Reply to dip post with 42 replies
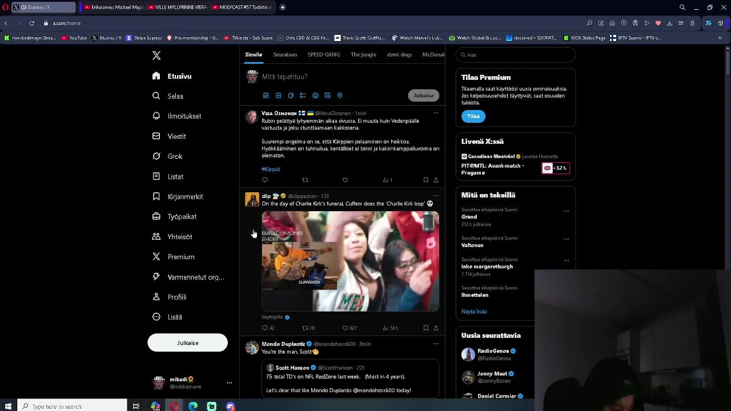The image size is (731, 411). pos(268,328)
